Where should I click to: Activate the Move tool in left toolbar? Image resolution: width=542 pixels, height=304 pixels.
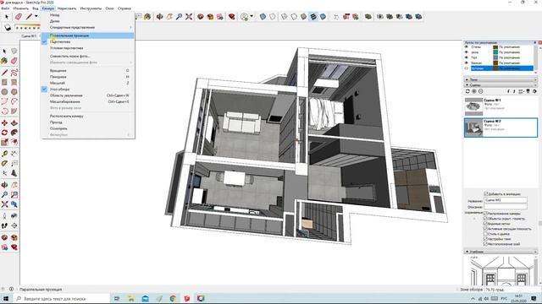click(x=4, y=123)
